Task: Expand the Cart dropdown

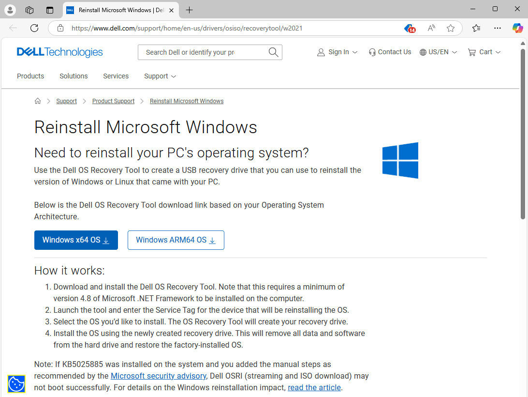Action: tap(484, 52)
